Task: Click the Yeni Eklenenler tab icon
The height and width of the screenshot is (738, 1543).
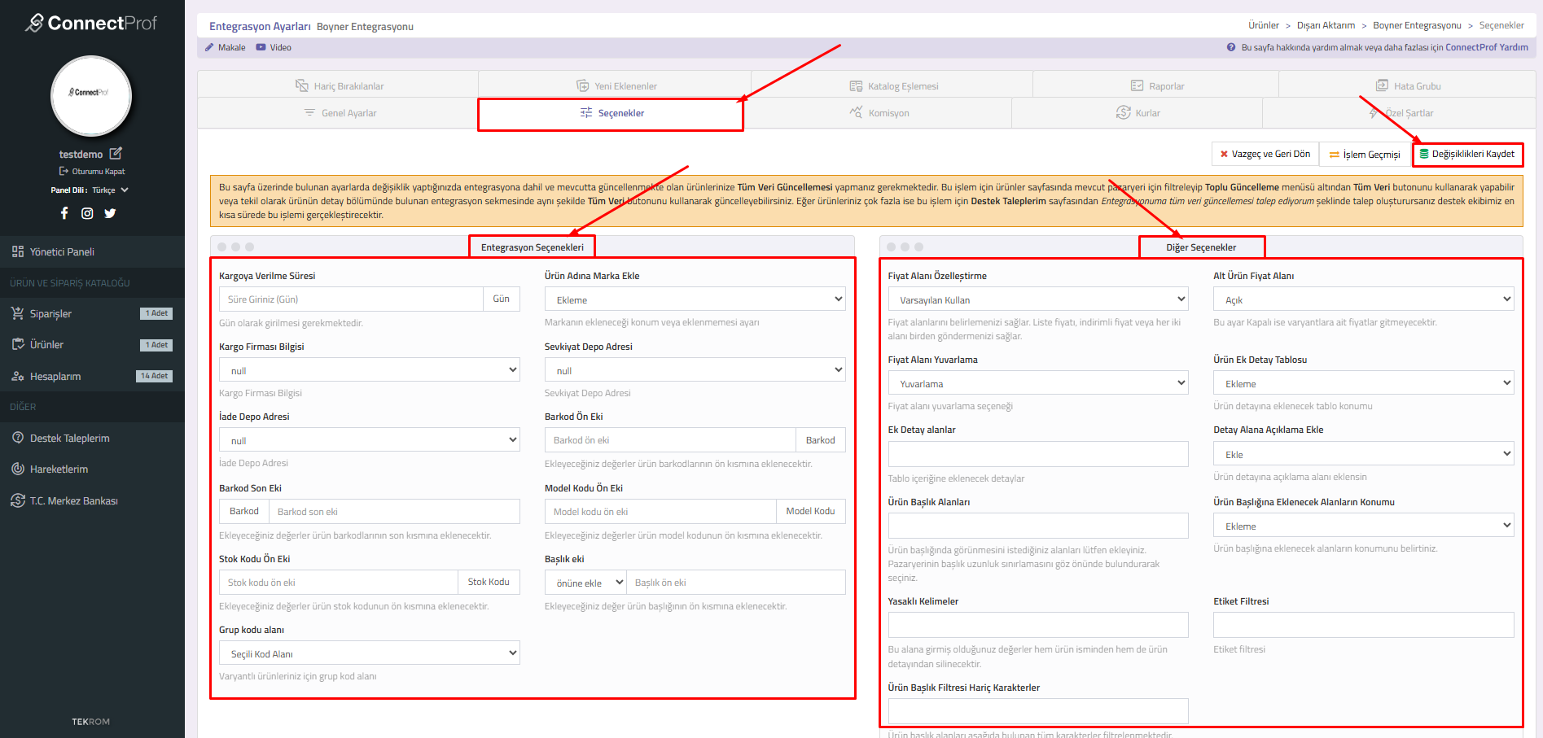Action: 583,85
